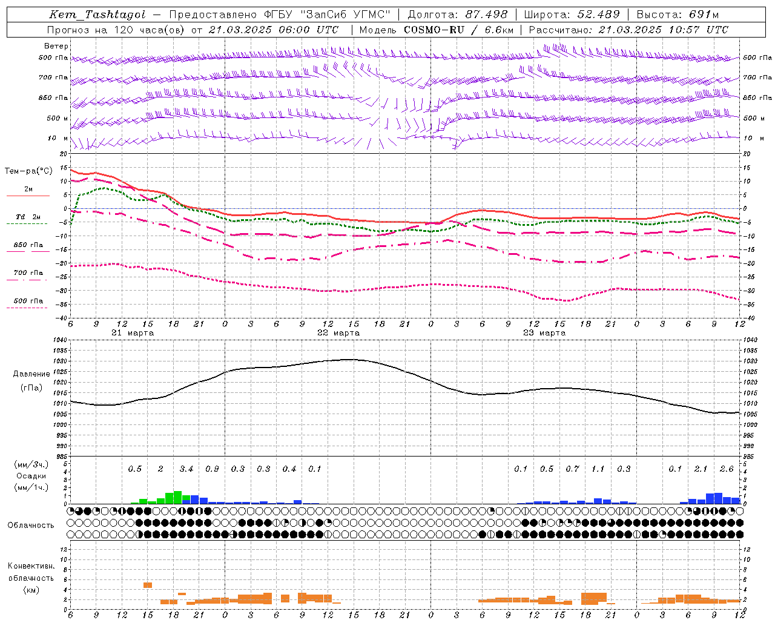Viewport: 775px width, 620px height.
Task: Click the Давление pressure axis label
Action: click(31, 374)
